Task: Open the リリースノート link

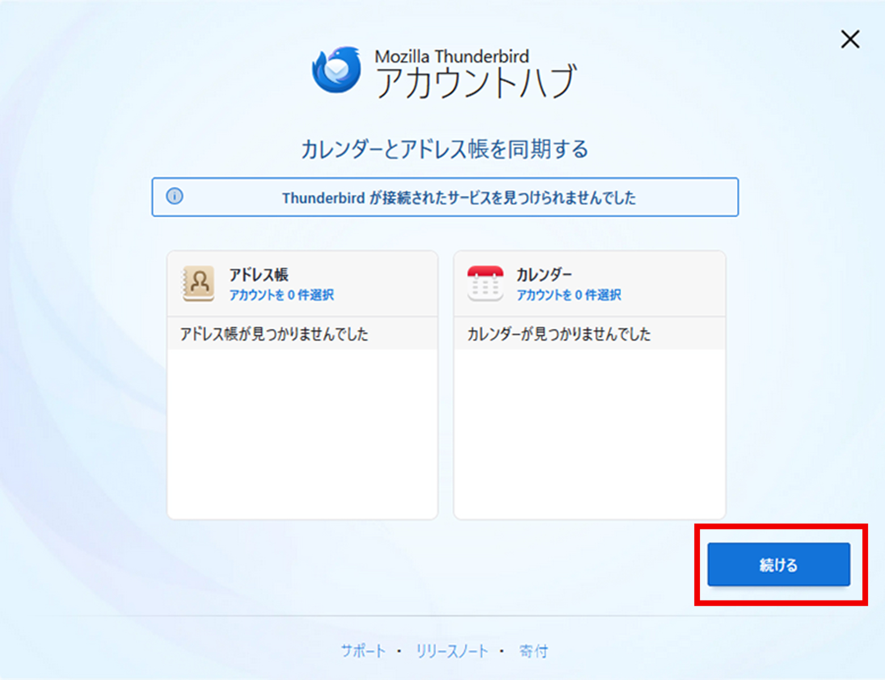Action: tap(452, 651)
